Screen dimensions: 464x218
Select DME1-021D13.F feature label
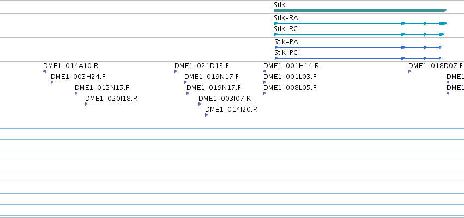(202, 66)
